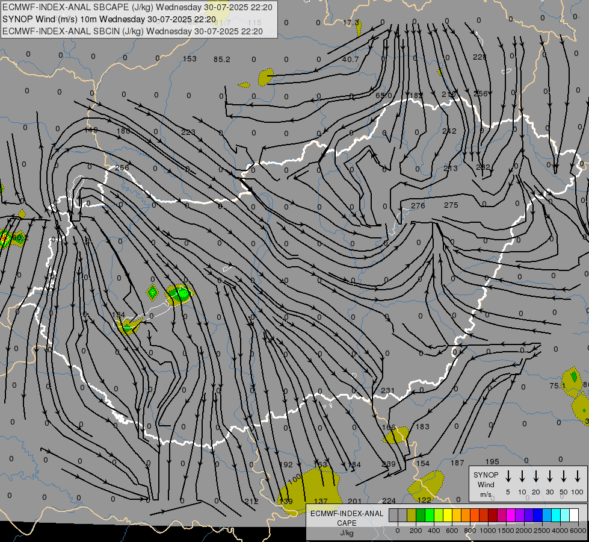Click the SYNOP Wind 10m header line
Viewport: 589px width, 542px height.
coord(109,19)
